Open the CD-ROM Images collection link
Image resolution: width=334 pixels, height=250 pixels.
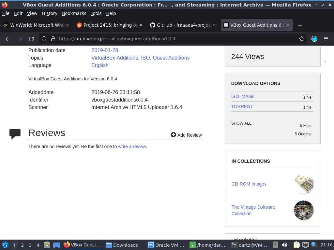tap(249, 184)
